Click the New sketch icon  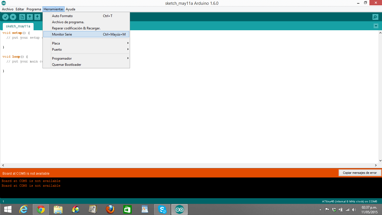pyautogui.click(x=22, y=17)
